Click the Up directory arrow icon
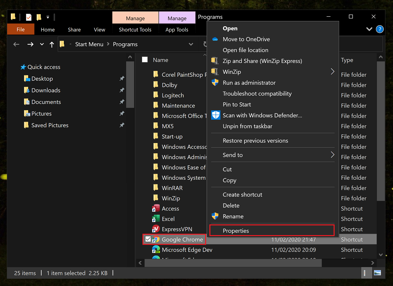The height and width of the screenshot is (286, 393). pyautogui.click(x=52, y=44)
